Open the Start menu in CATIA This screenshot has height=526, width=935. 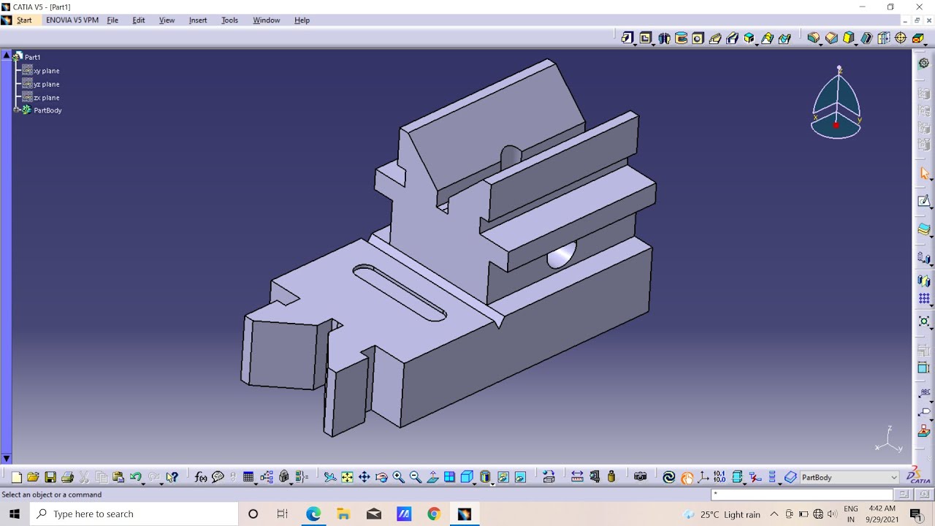24,20
